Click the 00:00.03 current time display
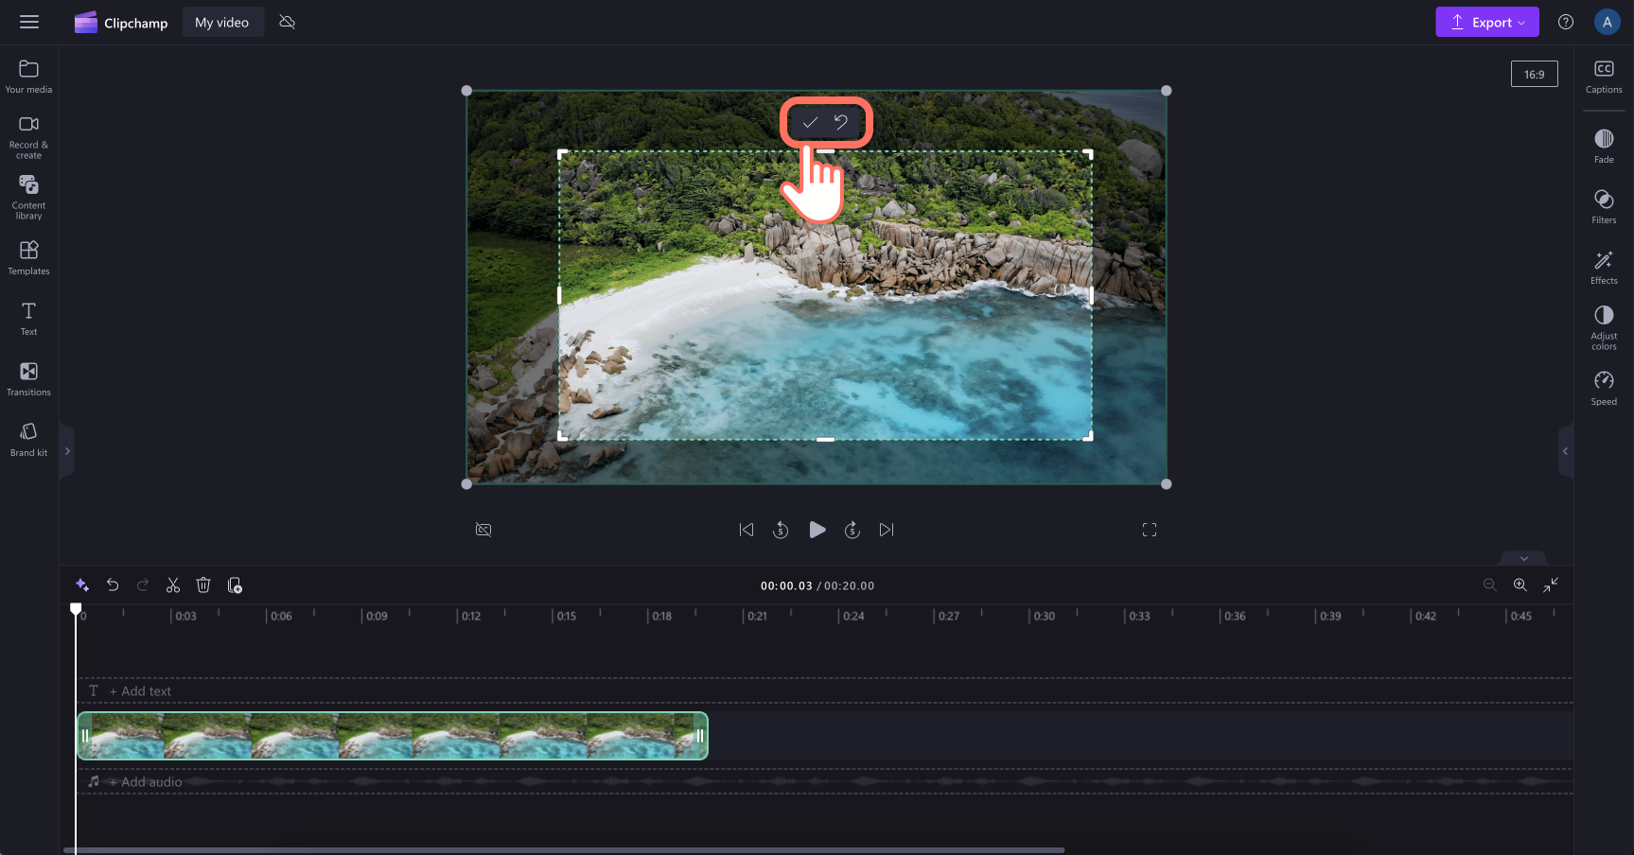This screenshot has height=855, width=1634. pos(786,585)
